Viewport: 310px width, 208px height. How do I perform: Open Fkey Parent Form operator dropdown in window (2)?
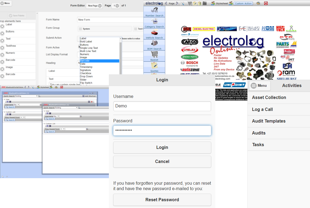coord(63,129)
